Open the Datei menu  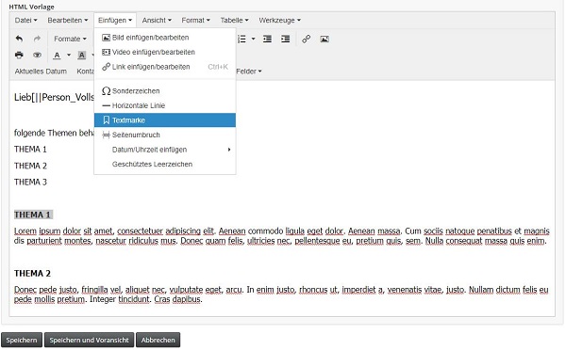pos(25,20)
